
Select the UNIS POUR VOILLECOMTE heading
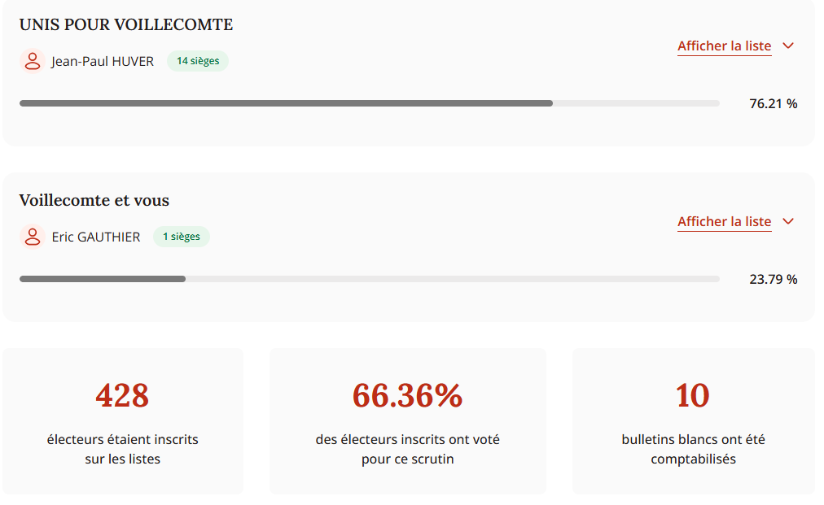point(126,25)
